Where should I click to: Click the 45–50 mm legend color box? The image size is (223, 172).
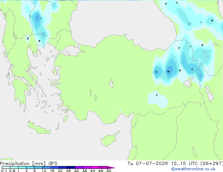pyautogui.click(x=103, y=167)
